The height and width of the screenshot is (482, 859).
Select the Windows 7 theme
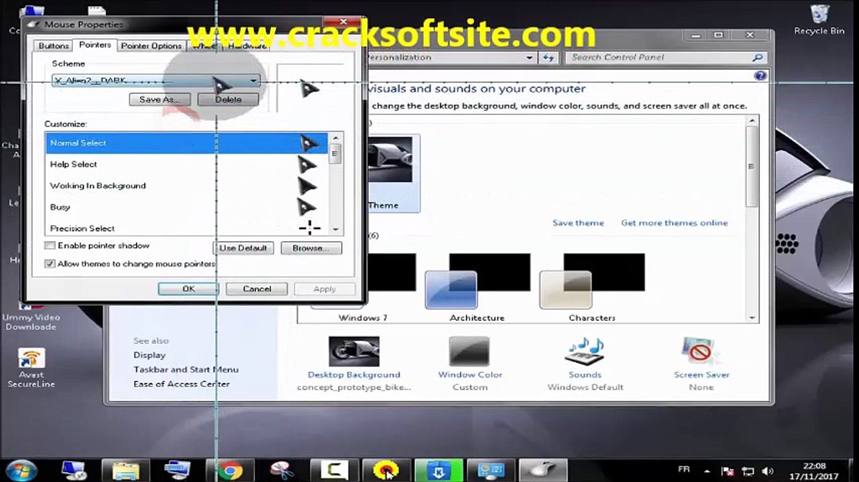363,288
